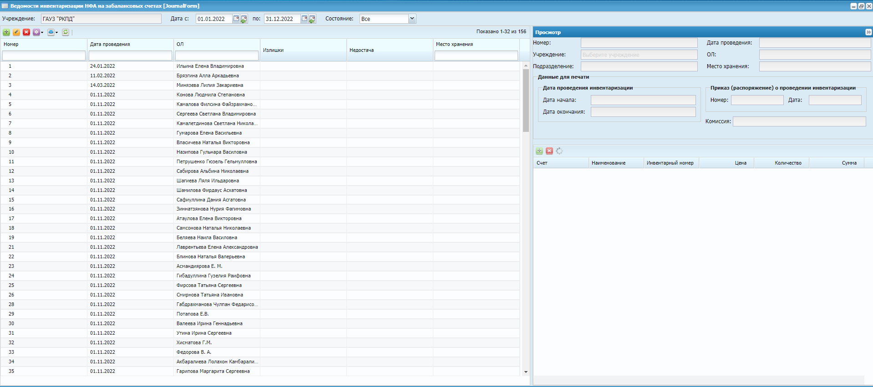The width and height of the screenshot is (873, 387).
Task: Click the orange edit record icon
Action: point(16,32)
